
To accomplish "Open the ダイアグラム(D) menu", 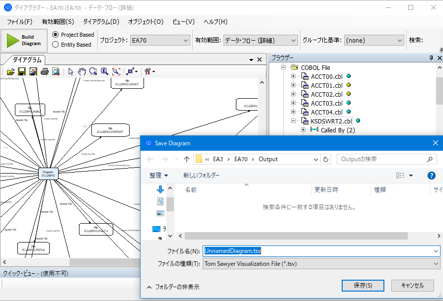I will [x=101, y=22].
